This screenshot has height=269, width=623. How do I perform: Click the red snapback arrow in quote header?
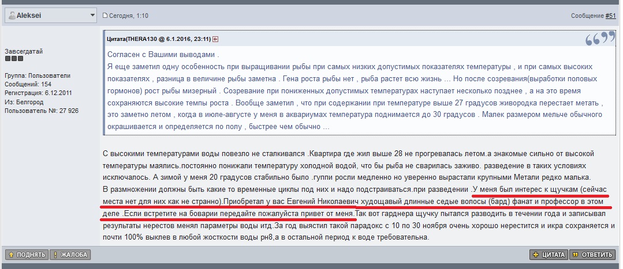tap(215, 39)
